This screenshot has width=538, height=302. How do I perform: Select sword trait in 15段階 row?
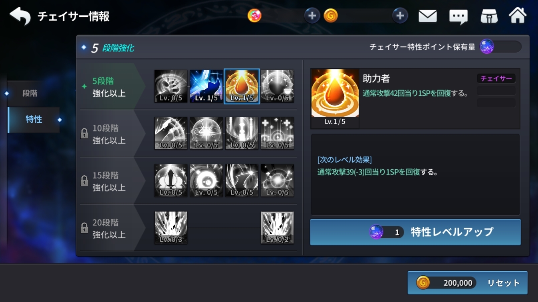pyautogui.click(x=171, y=180)
